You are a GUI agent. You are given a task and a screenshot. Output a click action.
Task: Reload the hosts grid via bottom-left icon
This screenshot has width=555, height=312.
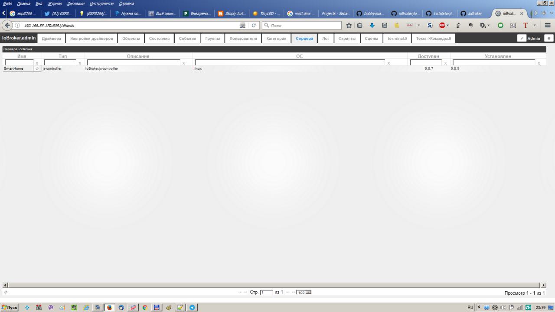[x=6, y=292]
